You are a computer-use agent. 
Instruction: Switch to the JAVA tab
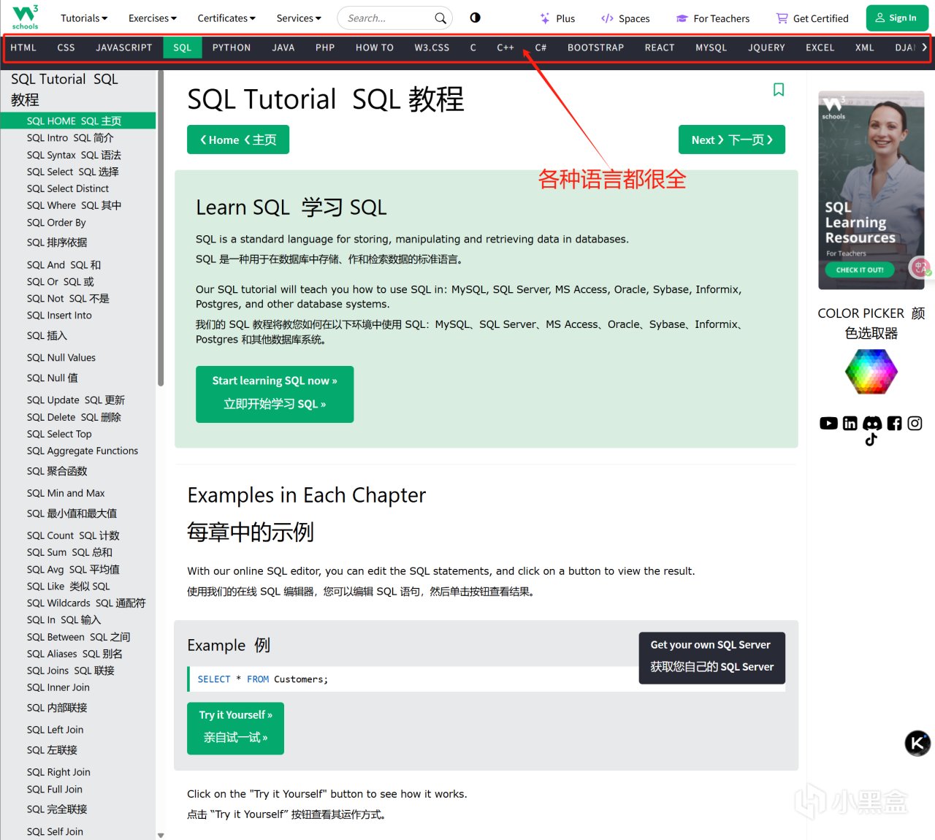pyautogui.click(x=283, y=47)
